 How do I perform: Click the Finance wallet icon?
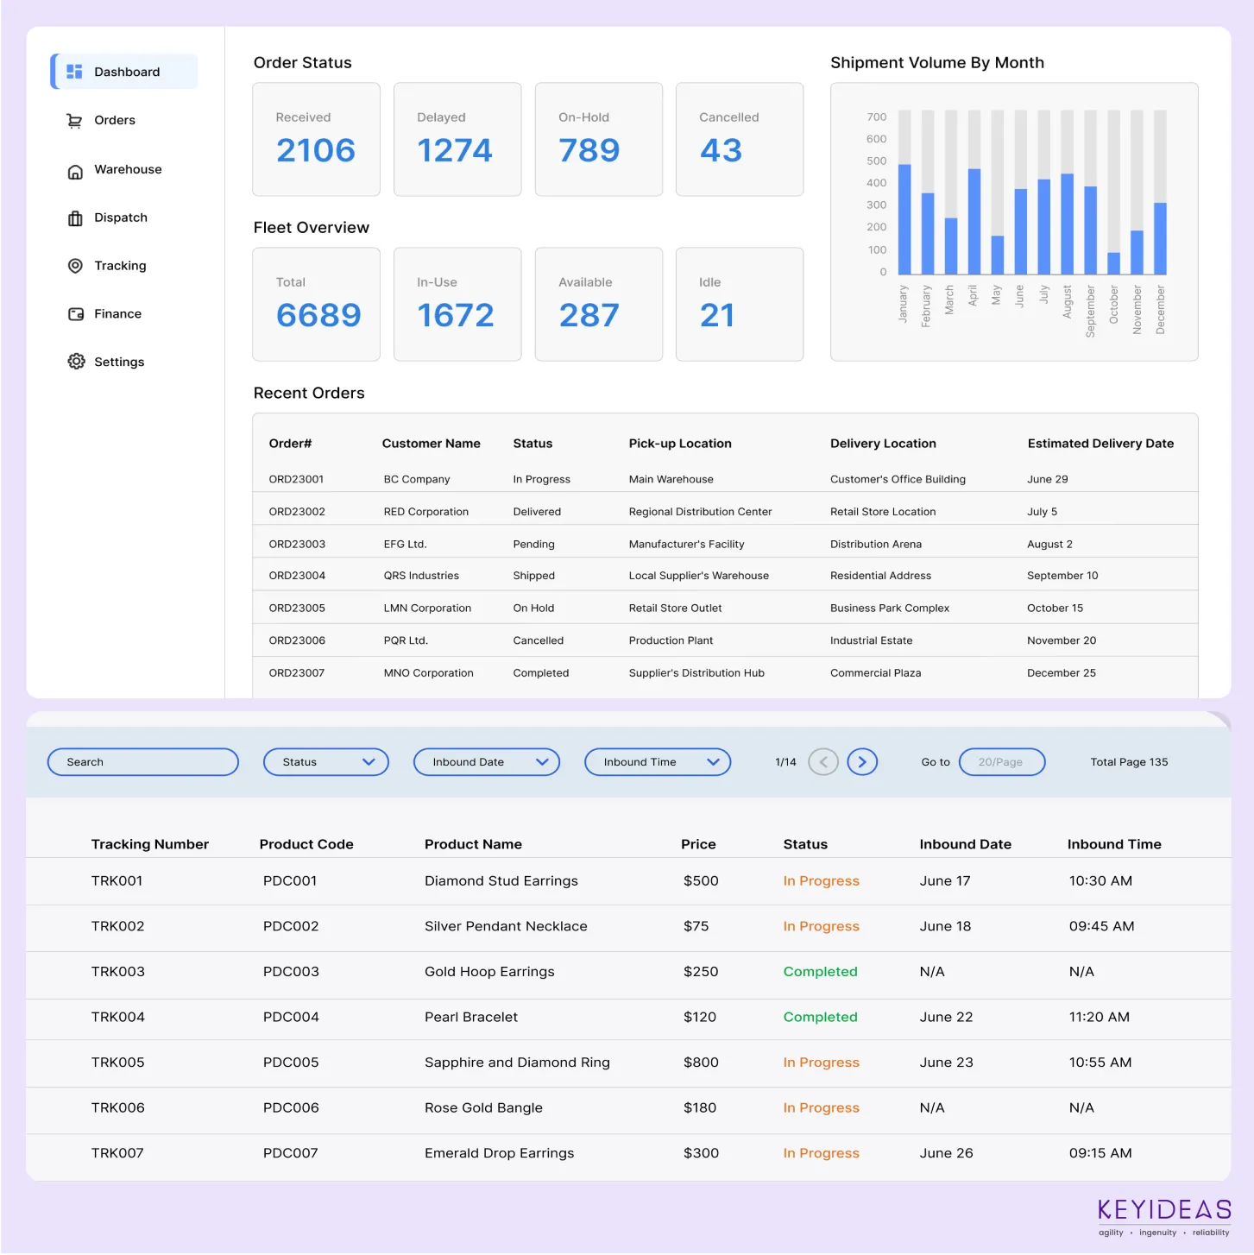[75, 314]
